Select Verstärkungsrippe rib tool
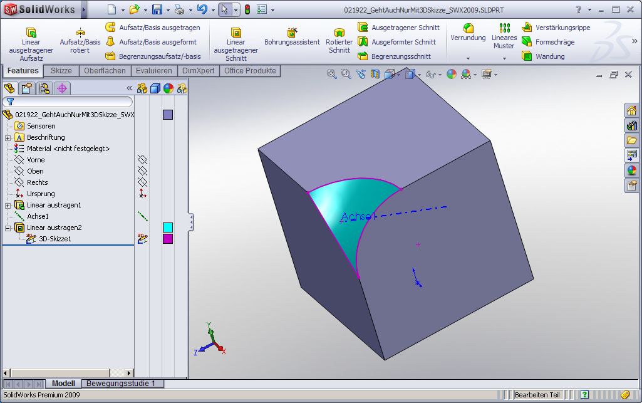 point(556,28)
